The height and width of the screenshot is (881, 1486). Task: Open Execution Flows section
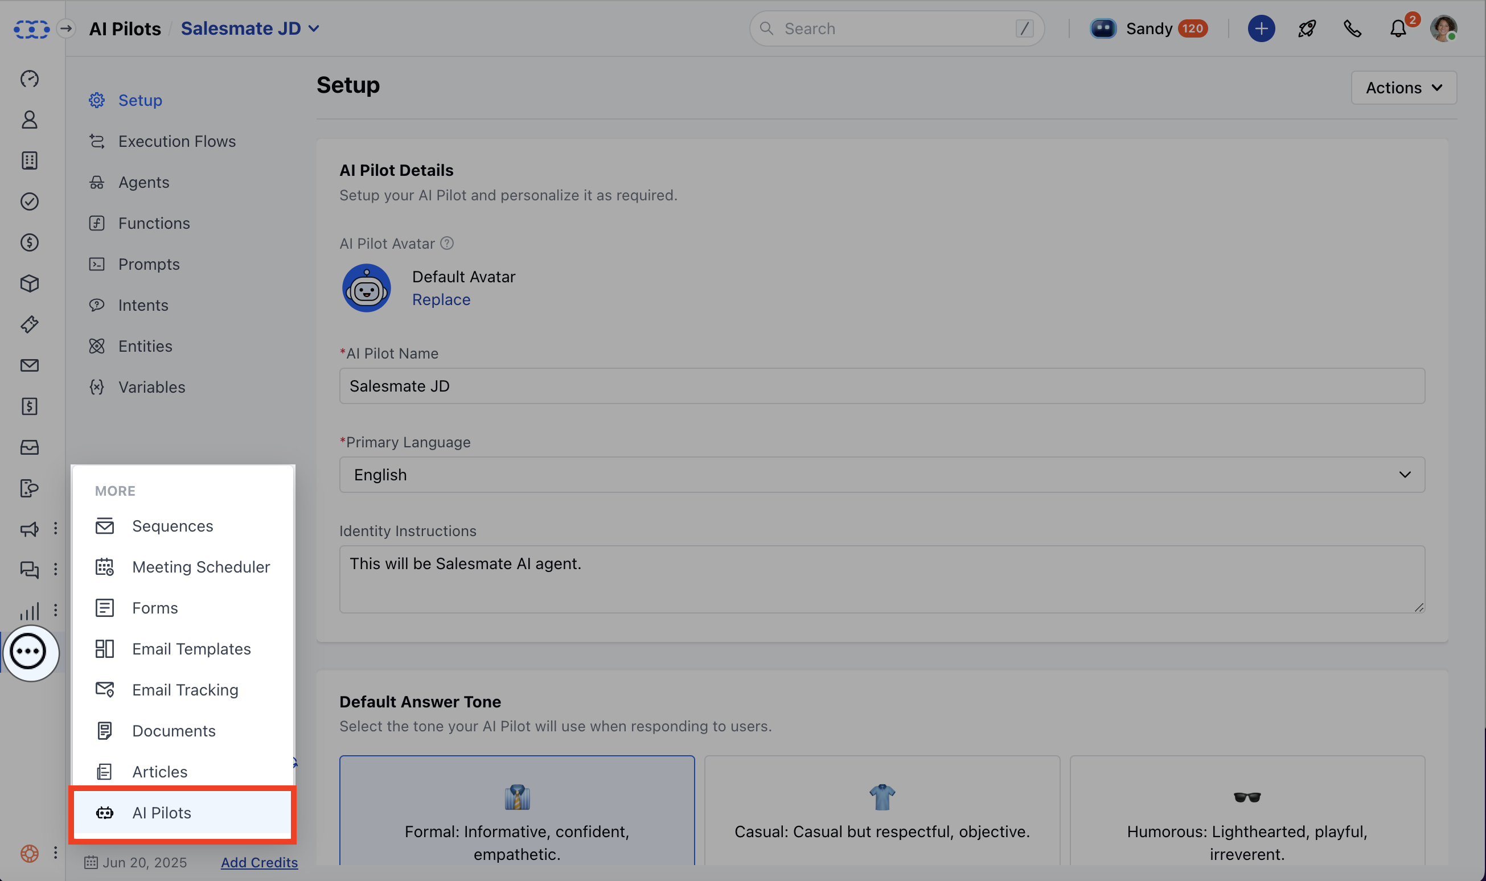[x=163, y=141]
